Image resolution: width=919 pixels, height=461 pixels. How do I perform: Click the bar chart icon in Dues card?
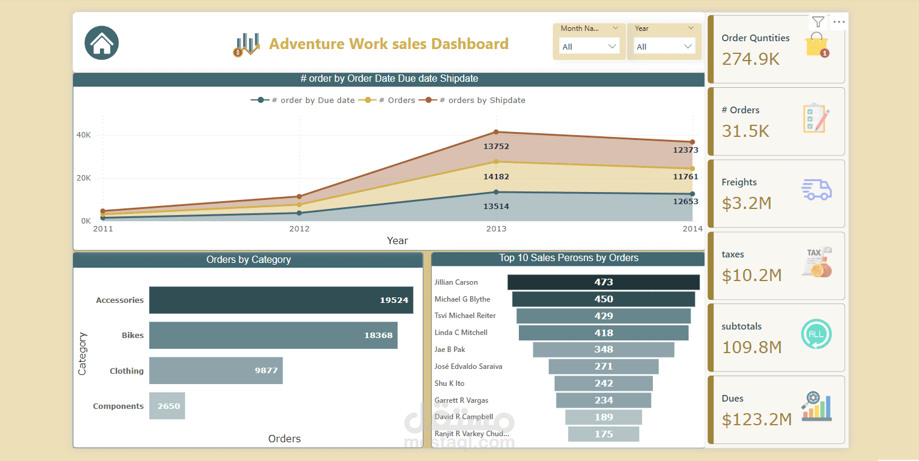coord(817,406)
